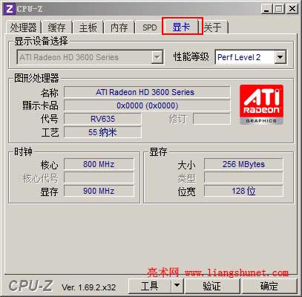The height and width of the screenshot is (297, 302).
Task: Switch to the 处理器 tab
Action: 23,27
